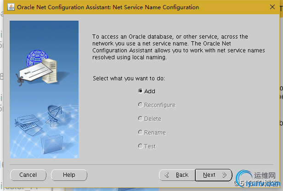
Task: Select the Rename radio option
Action: (x=152, y=133)
